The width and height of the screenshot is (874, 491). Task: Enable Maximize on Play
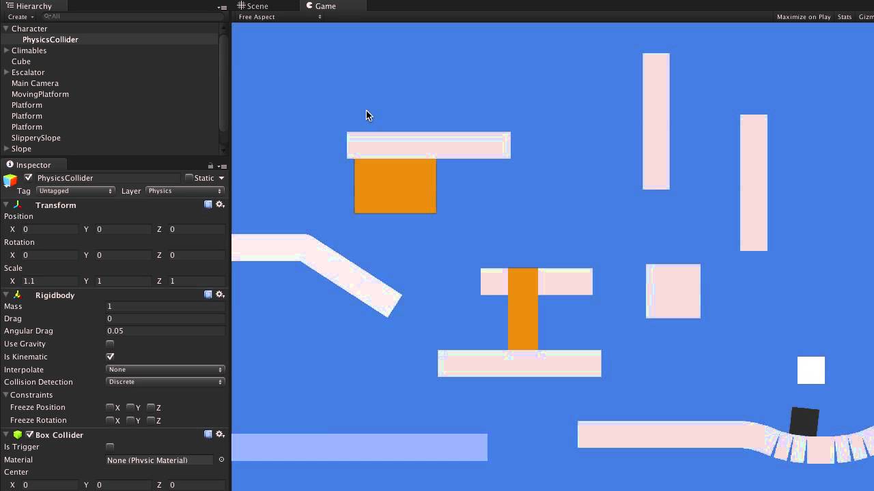coord(804,16)
